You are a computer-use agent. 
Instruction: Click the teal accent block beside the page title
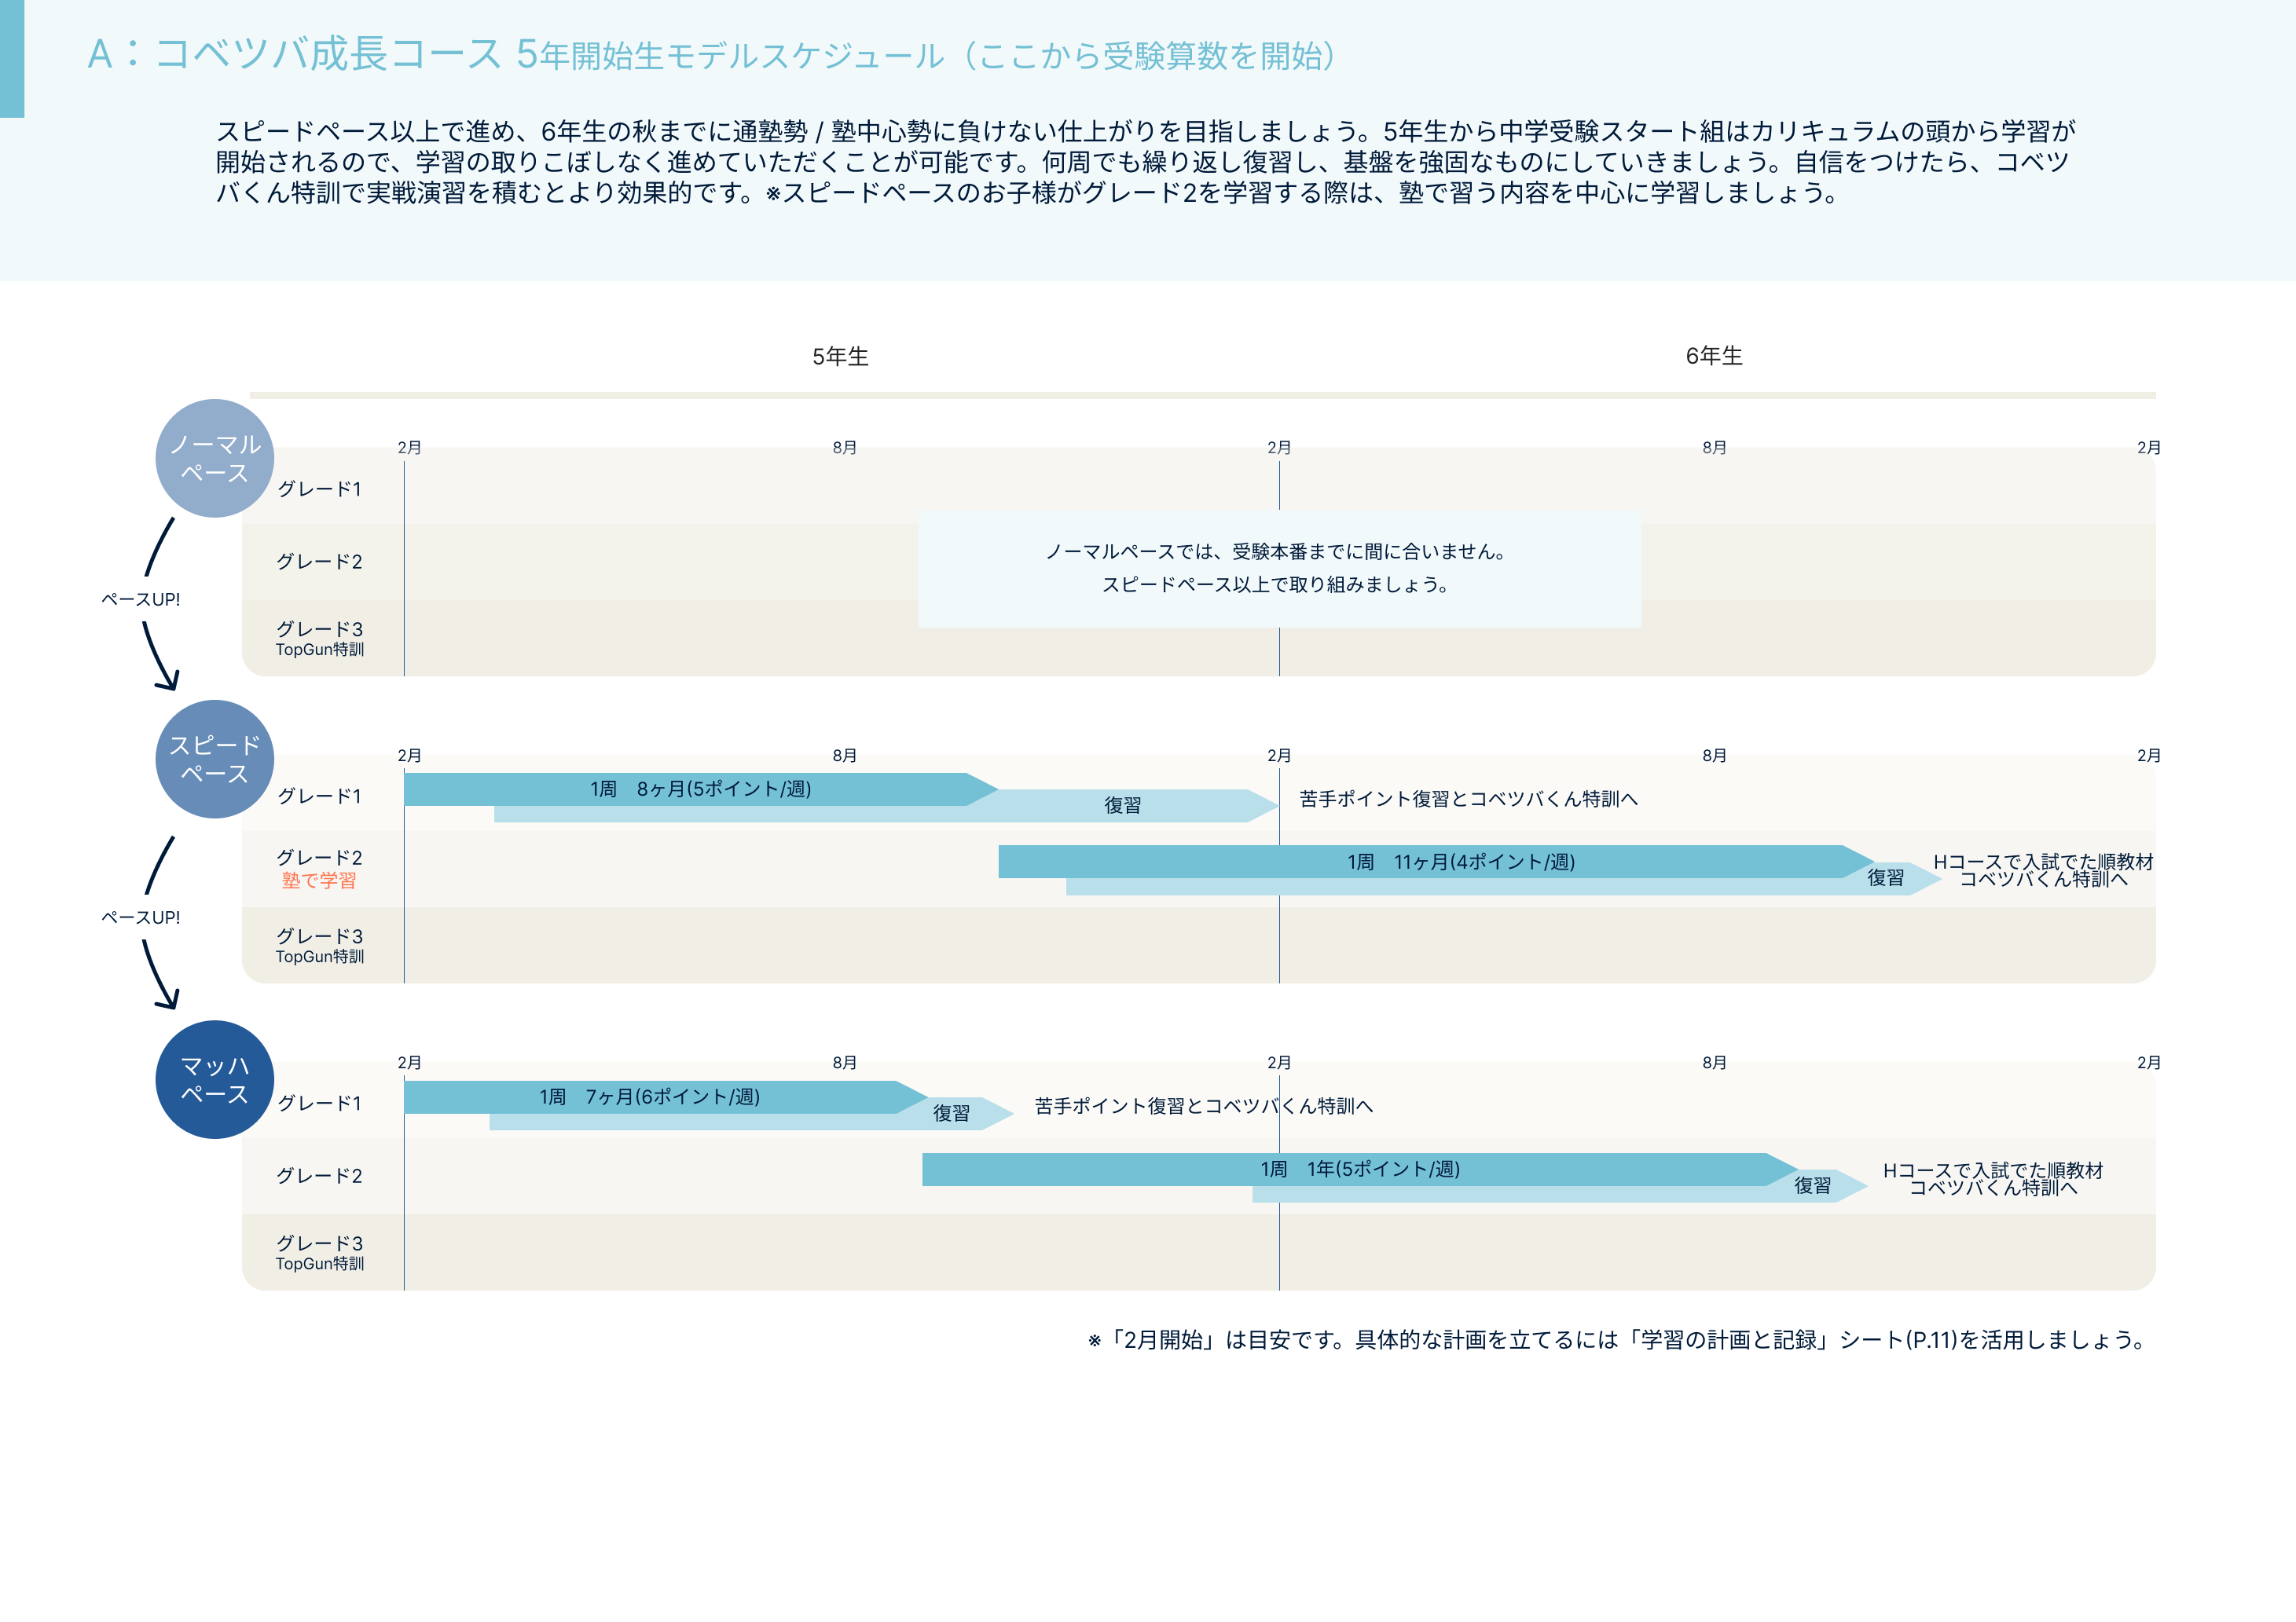(x=12, y=58)
